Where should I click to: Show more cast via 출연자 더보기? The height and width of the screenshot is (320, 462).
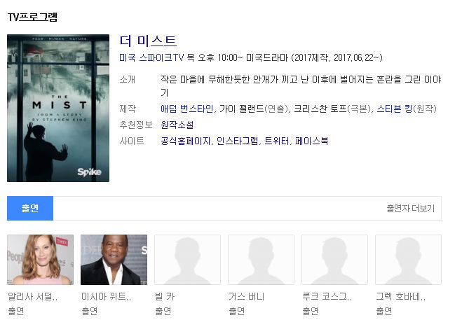coord(410,208)
